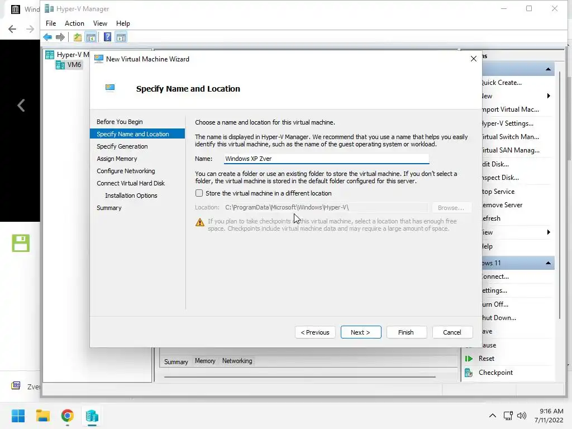The height and width of the screenshot is (429, 572).
Task: Open File Explorer from the taskbar
Action: click(42, 416)
